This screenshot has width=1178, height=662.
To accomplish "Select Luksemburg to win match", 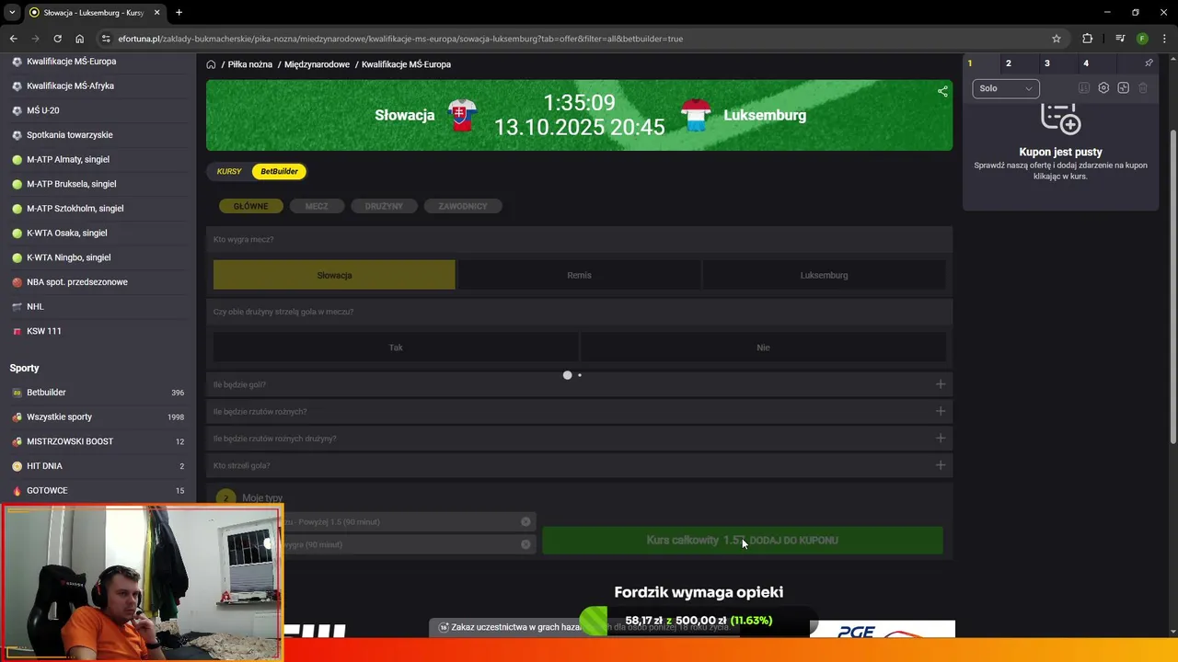I will (824, 275).
